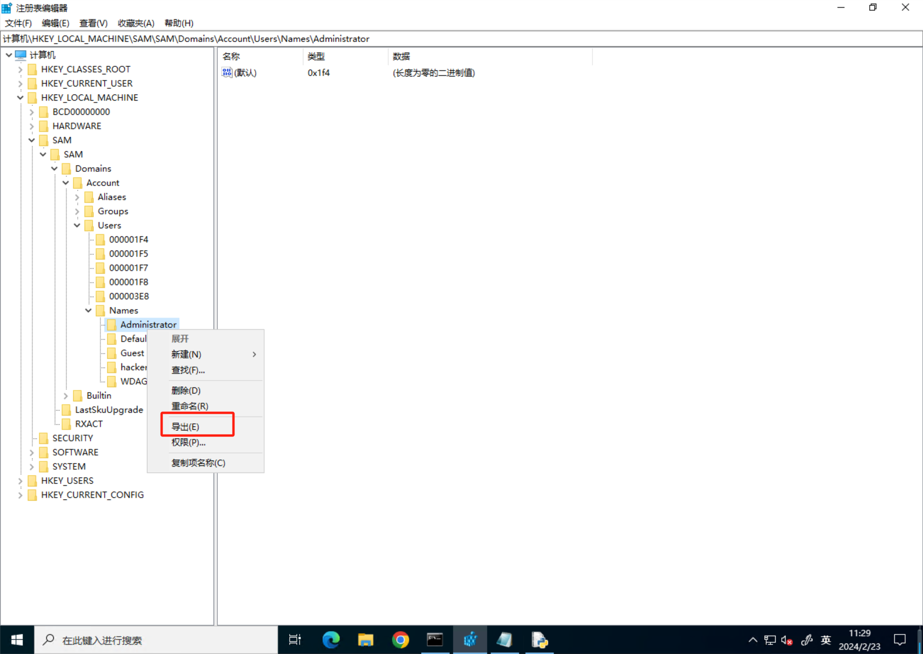Collapse the Names tree node

(x=88, y=310)
